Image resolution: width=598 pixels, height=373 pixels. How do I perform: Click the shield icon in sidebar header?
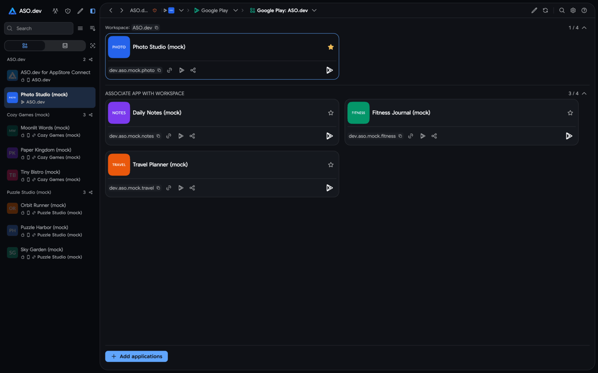point(68,11)
